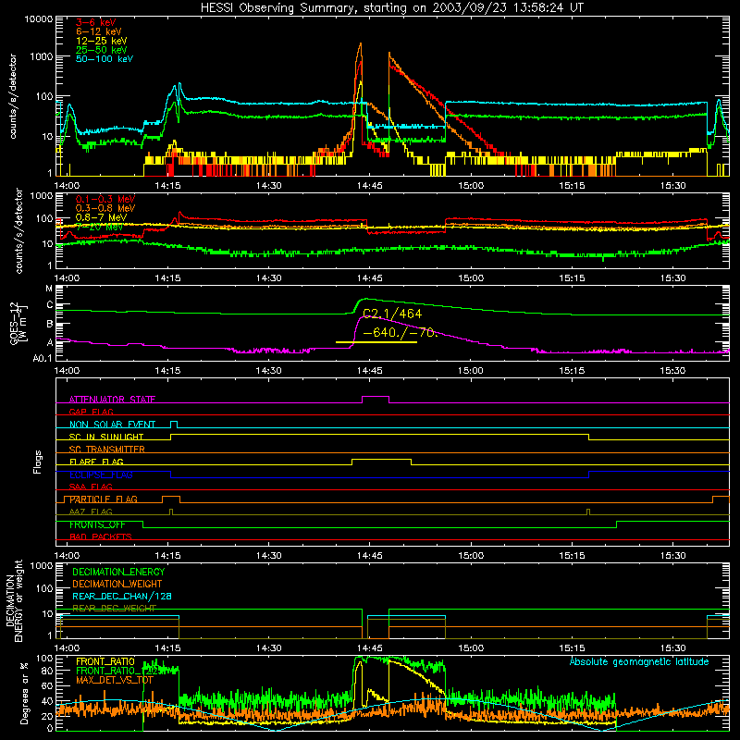Click the Flags axis title
740x740 pixels.
click(38, 462)
